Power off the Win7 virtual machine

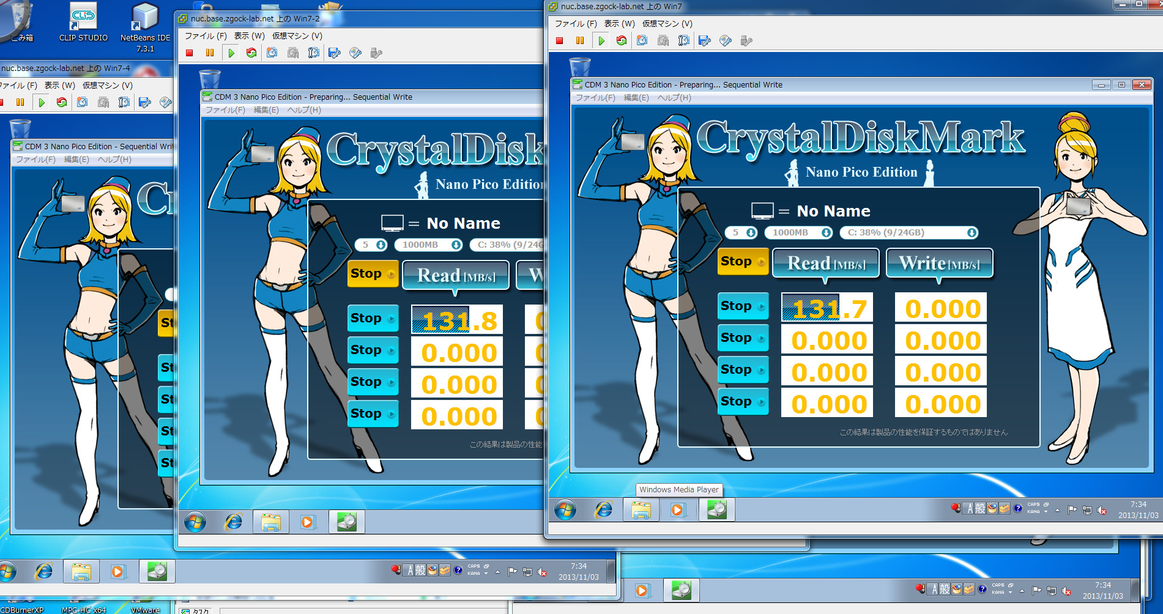[x=559, y=40]
